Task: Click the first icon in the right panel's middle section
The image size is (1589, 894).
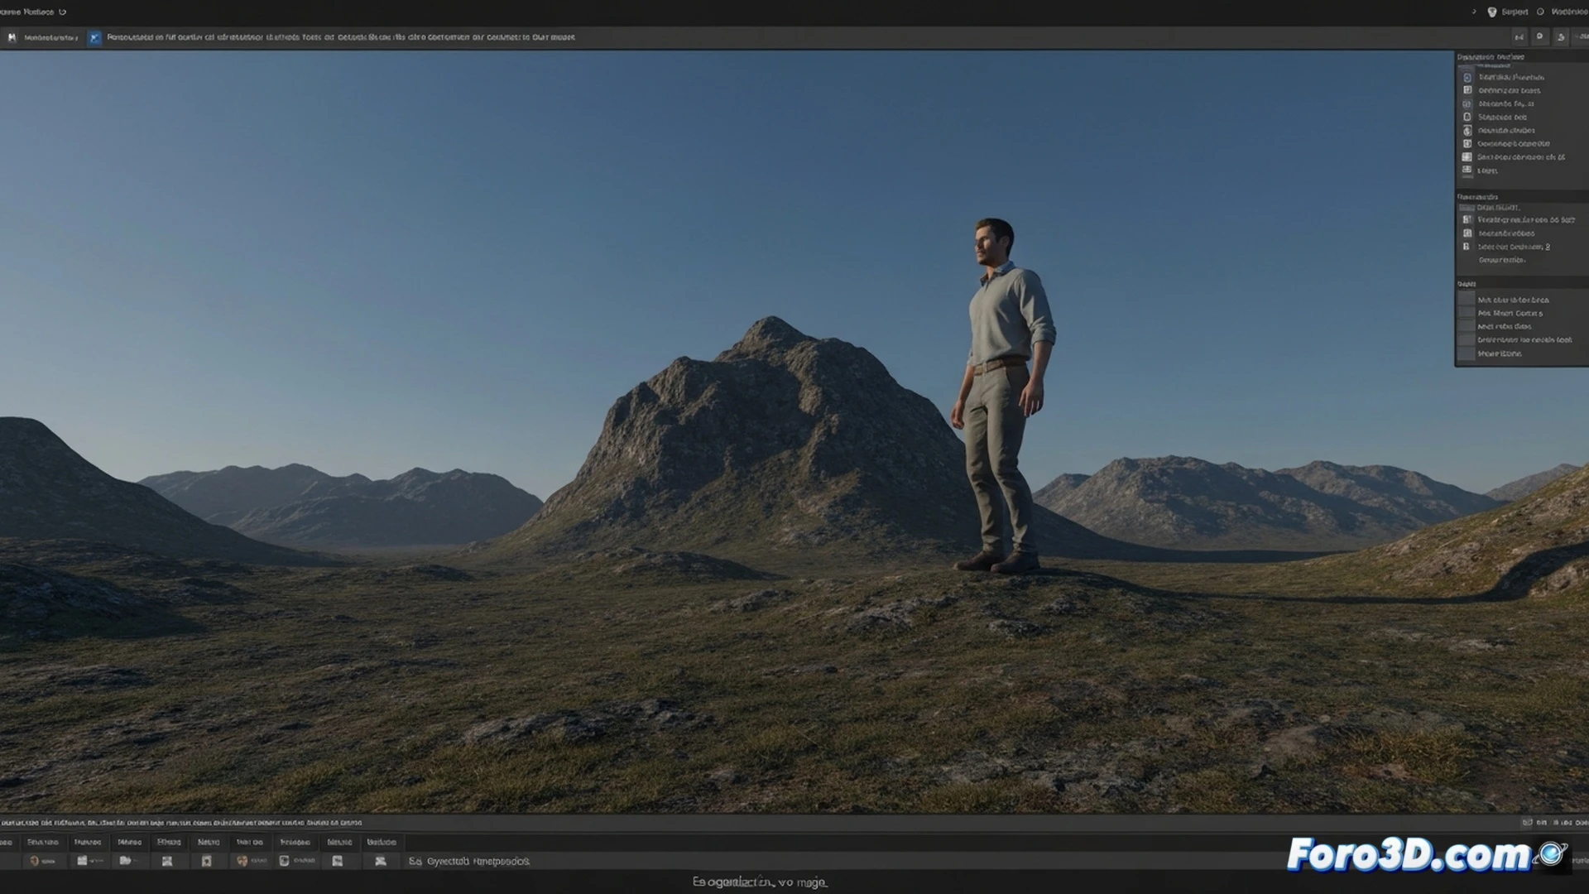Action: point(1467,220)
